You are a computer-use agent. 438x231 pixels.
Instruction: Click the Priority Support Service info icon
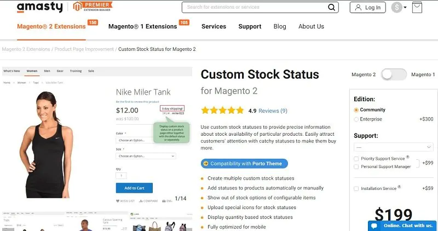click(x=408, y=158)
